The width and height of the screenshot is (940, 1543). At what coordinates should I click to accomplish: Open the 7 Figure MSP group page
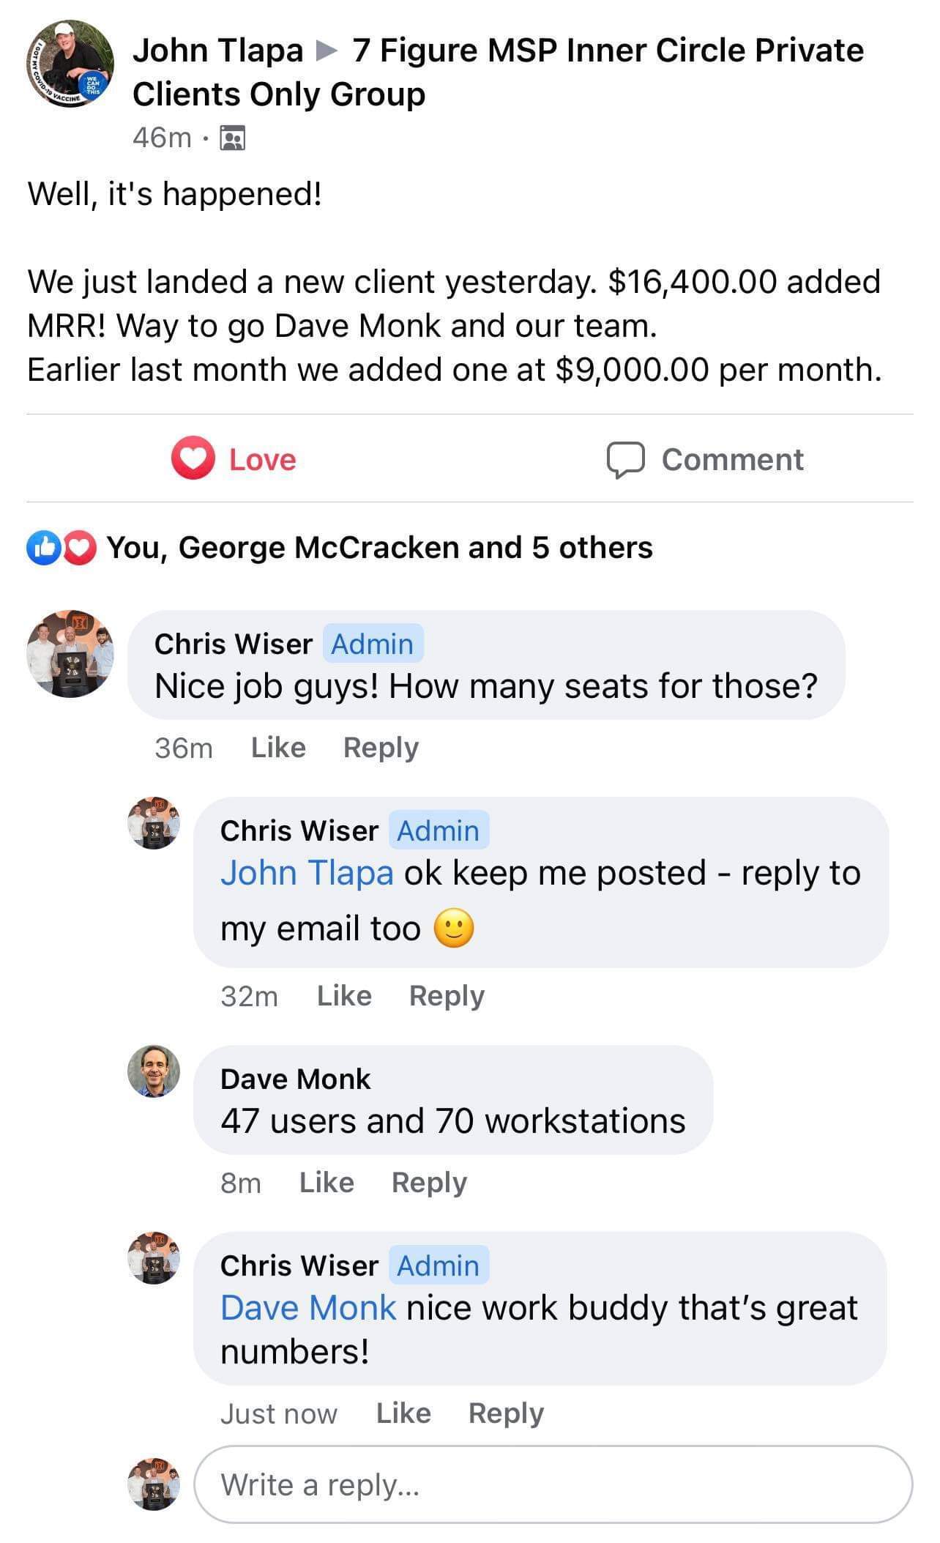coord(608,51)
